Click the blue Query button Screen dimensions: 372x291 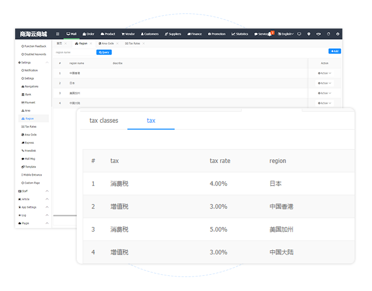(x=104, y=52)
